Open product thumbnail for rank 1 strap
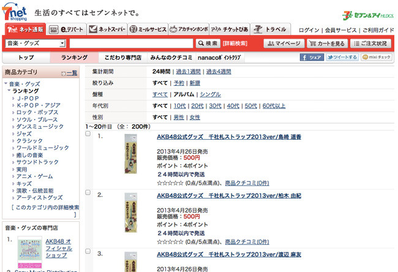This screenshot has width=398, height=272. pyautogui.click(x=130, y=154)
